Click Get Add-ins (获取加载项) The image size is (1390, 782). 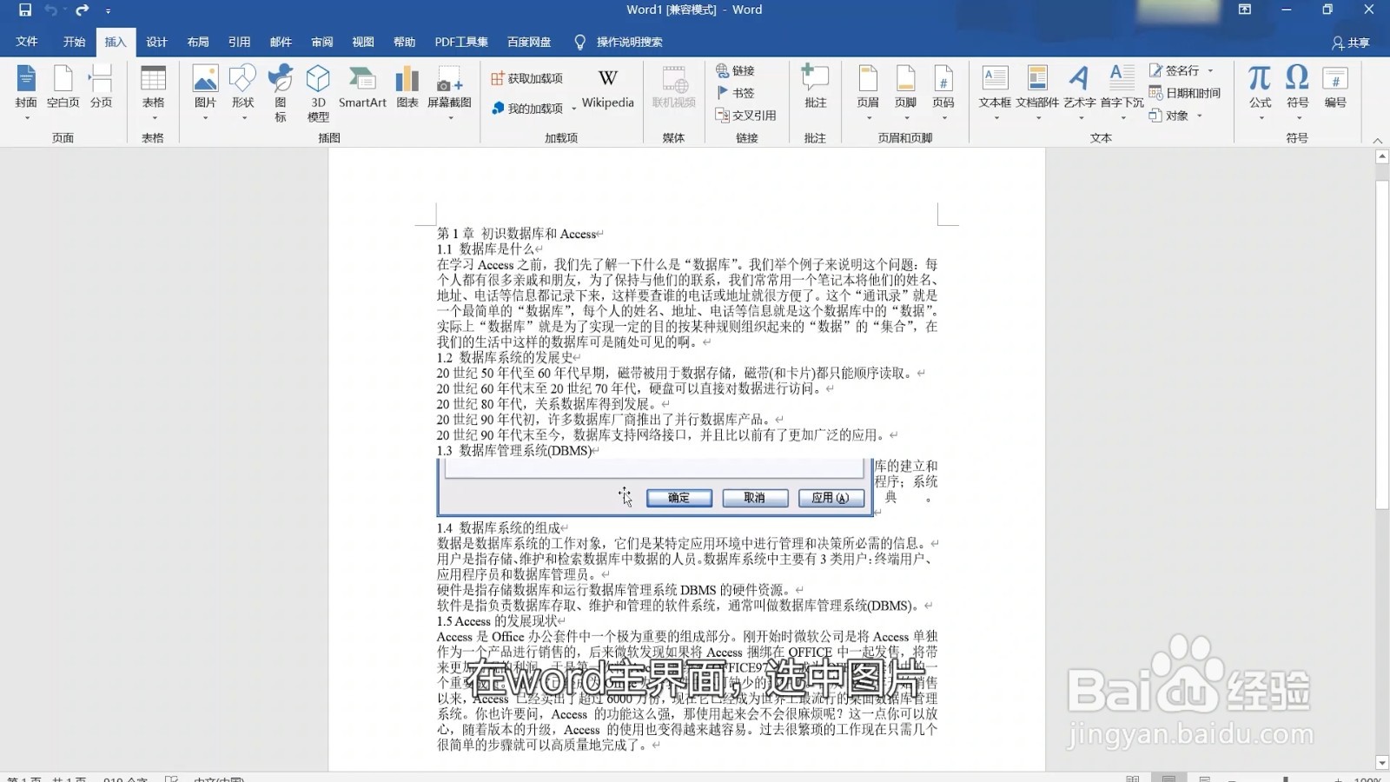(526, 78)
